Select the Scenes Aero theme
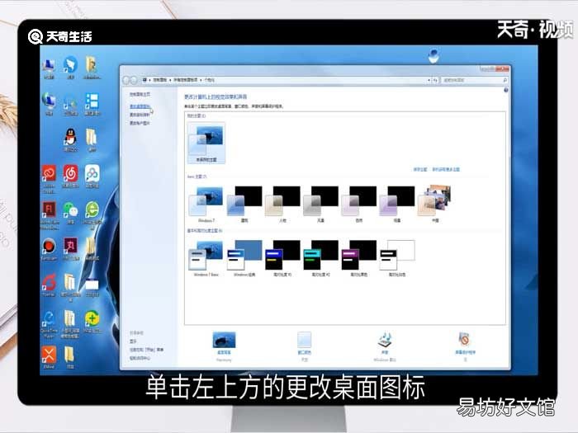The height and width of the screenshot is (433, 578). (397, 205)
